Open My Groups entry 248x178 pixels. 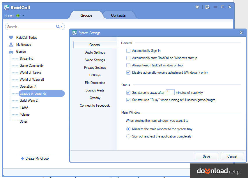pyautogui.click(x=24, y=45)
